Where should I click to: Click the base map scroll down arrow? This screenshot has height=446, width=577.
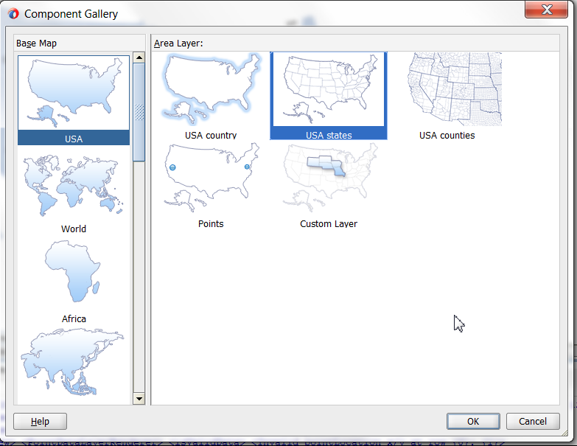[139, 399]
